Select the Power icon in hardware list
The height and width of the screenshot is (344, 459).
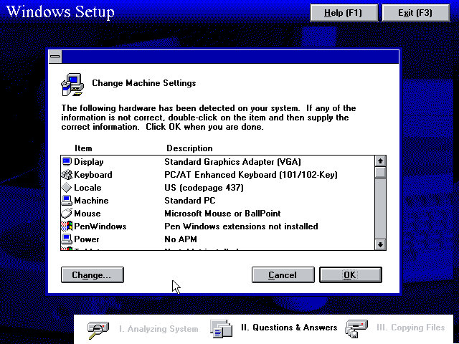pyautogui.click(x=67, y=239)
